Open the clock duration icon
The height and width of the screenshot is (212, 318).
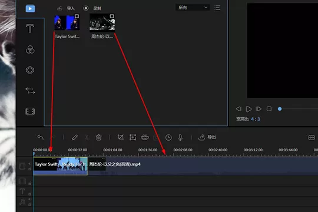tap(168, 138)
